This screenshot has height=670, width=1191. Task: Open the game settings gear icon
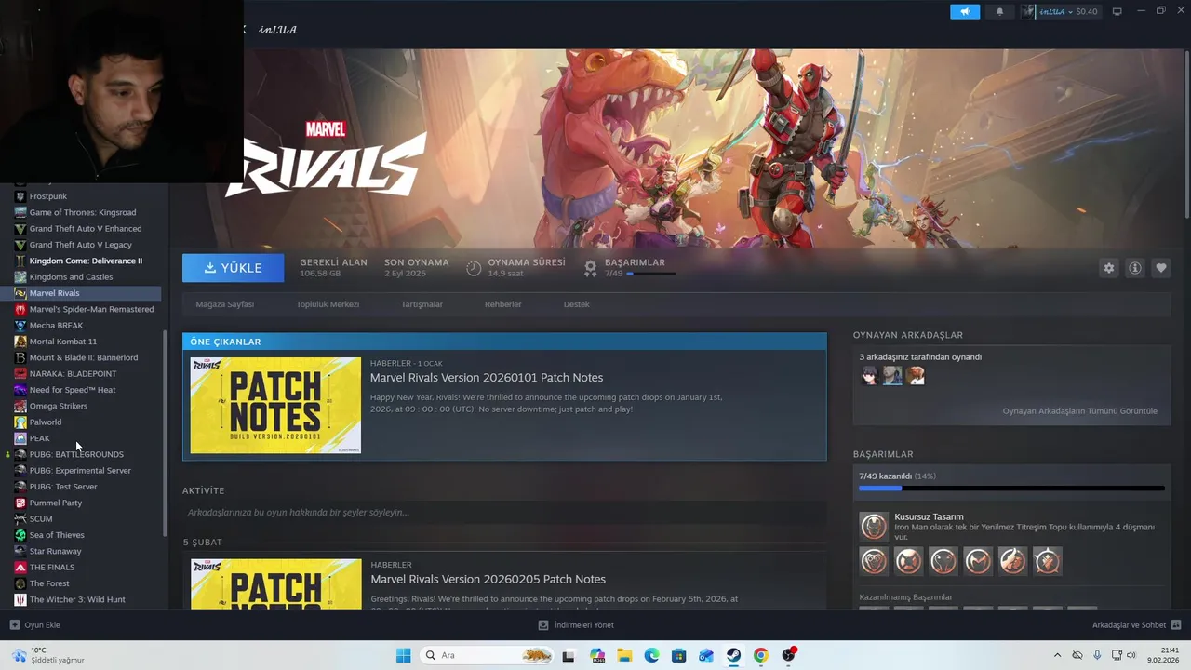coord(1108,268)
